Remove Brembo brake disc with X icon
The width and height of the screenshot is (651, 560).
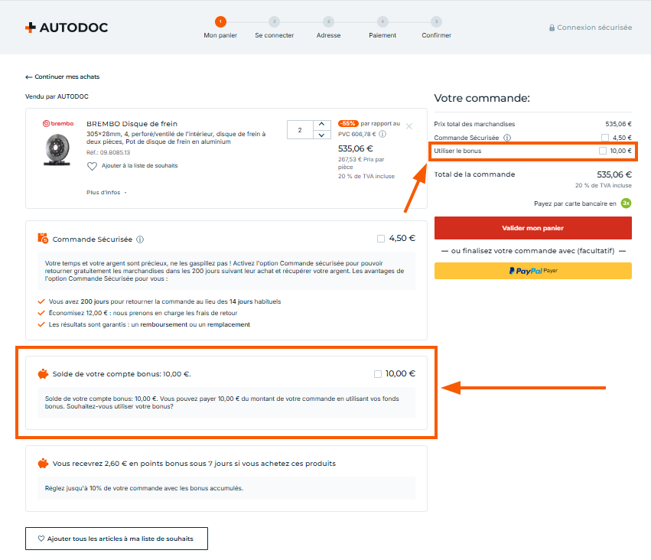pyautogui.click(x=409, y=126)
